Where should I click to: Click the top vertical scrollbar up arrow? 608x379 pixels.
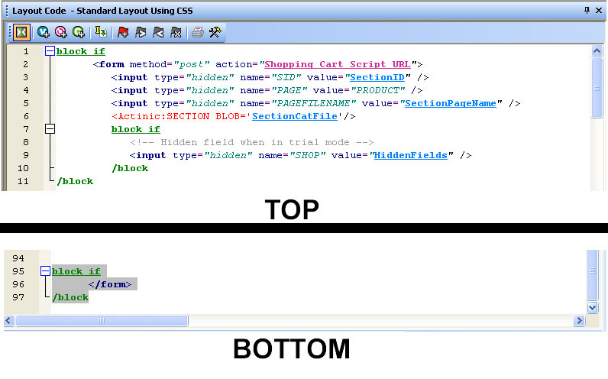pyautogui.click(x=597, y=51)
